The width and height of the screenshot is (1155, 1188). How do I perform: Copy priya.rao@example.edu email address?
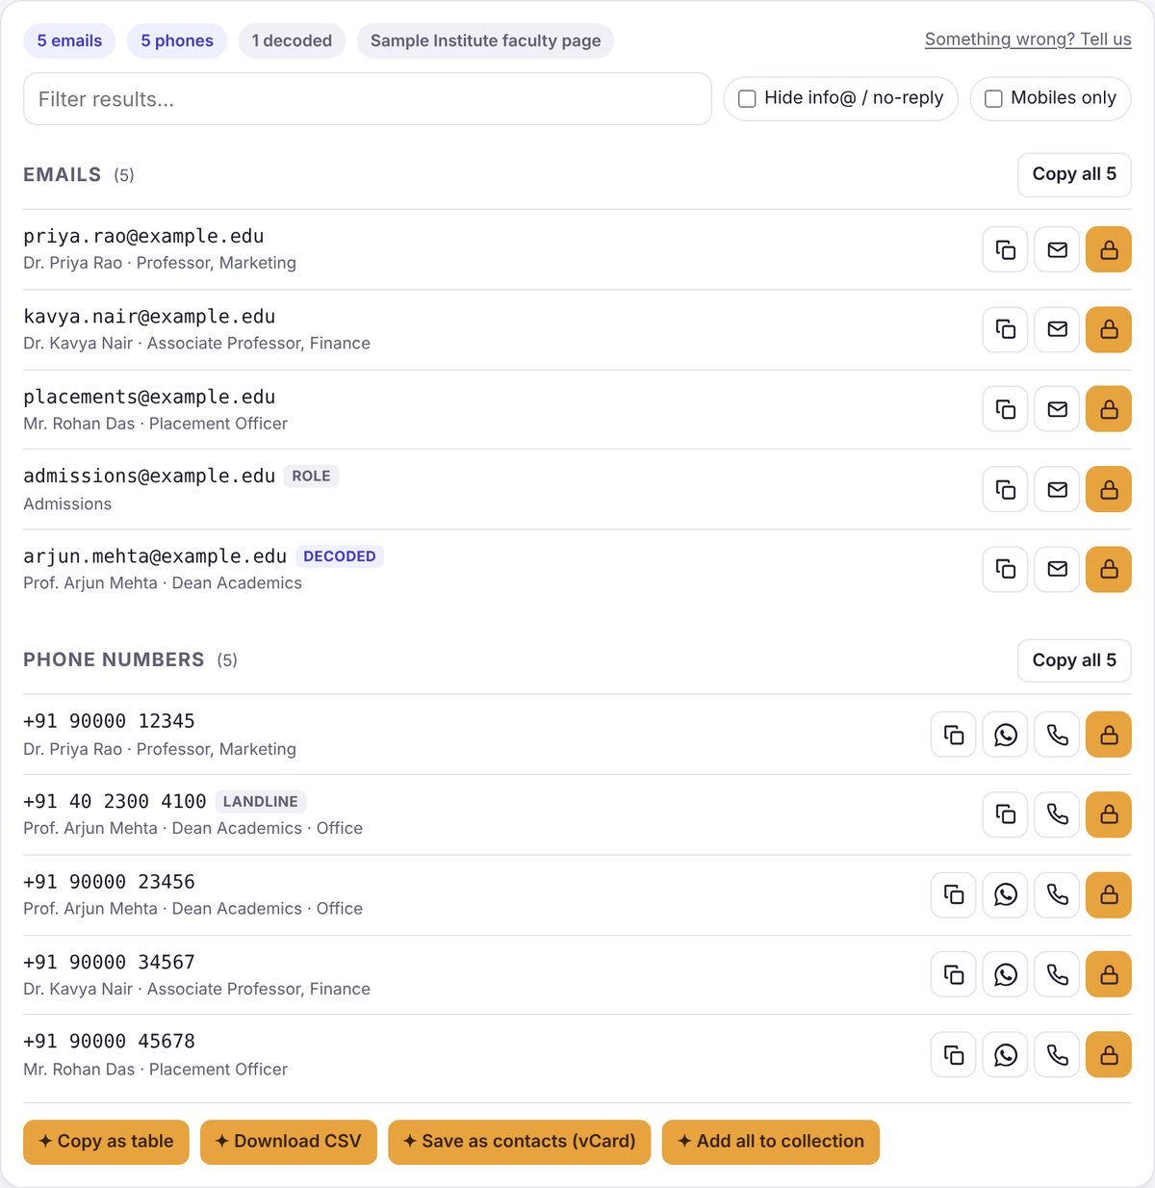click(x=1006, y=250)
